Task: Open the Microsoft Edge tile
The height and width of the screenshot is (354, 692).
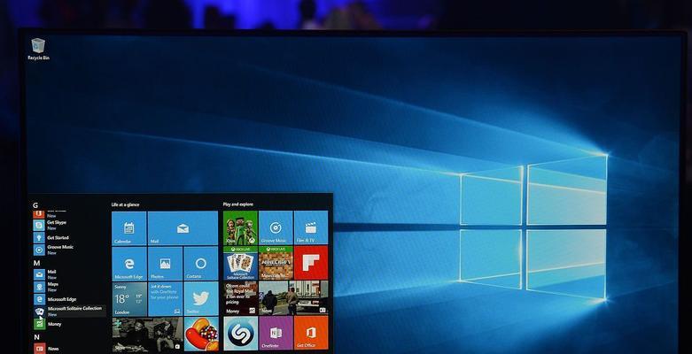Action: point(128,263)
